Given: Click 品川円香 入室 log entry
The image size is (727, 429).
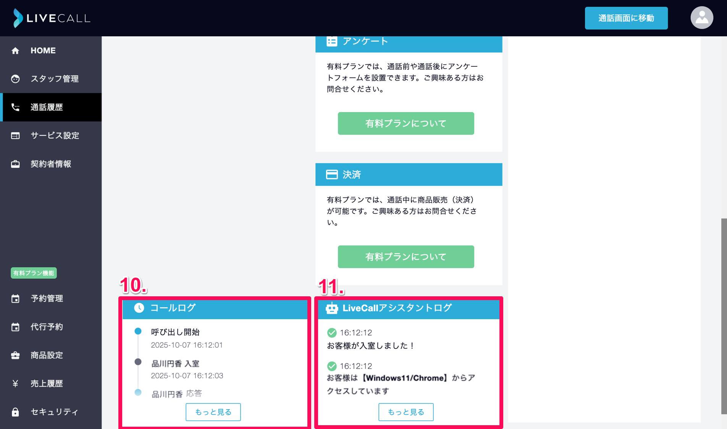Looking at the screenshot, I should pos(175,363).
